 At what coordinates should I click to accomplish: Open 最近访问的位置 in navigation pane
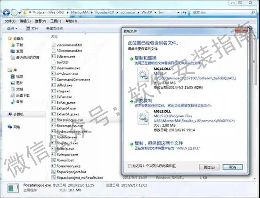[25, 57]
